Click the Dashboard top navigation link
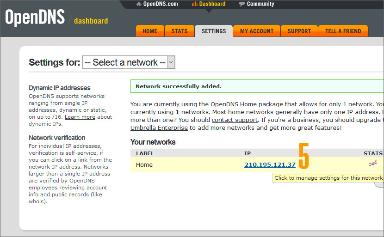Image resolution: width=384 pixels, height=237 pixels. pyautogui.click(x=212, y=4)
